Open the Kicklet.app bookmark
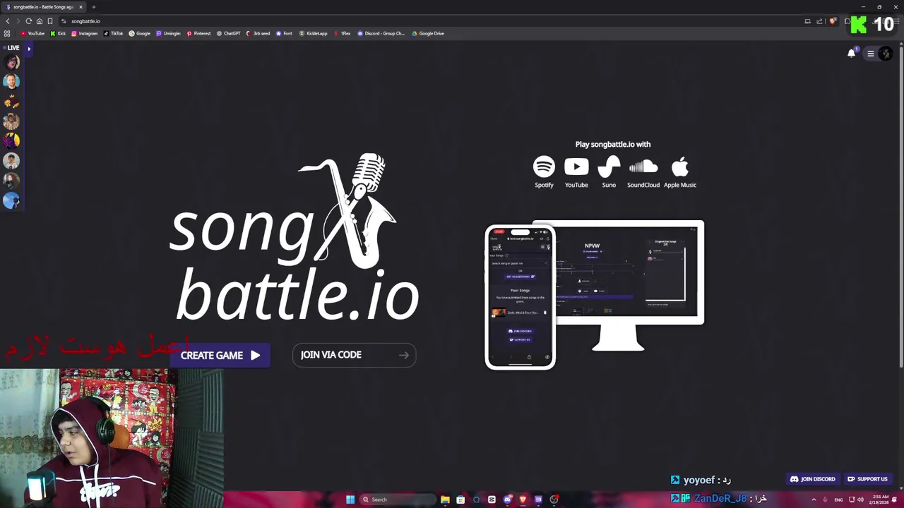 (313, 33)
